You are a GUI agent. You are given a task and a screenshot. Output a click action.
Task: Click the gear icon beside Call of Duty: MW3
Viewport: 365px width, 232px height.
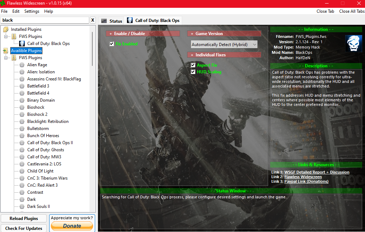pos(22,157)
